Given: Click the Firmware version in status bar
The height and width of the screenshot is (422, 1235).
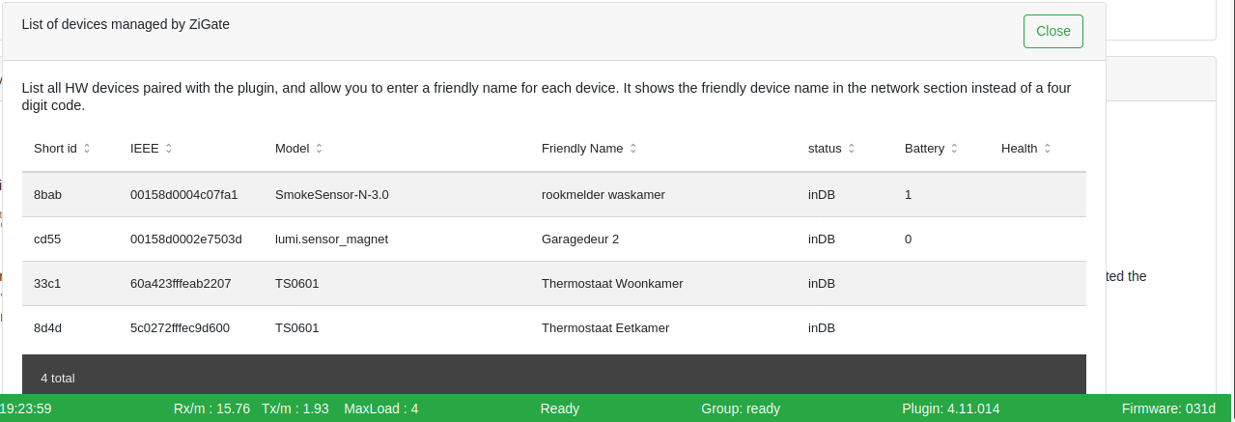Looking at the screenshot, I should [x=1168, y=408].
